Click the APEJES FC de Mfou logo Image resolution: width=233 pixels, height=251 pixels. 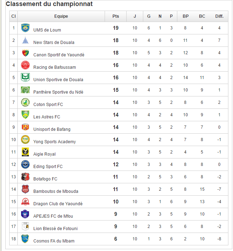(x=25, y=214)
